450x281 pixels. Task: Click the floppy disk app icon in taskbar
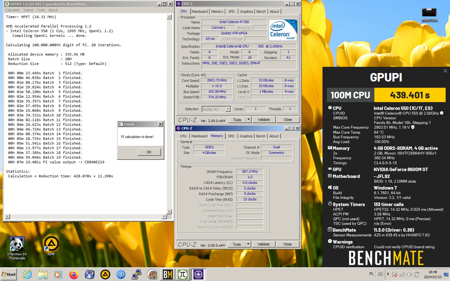(90, 274)
